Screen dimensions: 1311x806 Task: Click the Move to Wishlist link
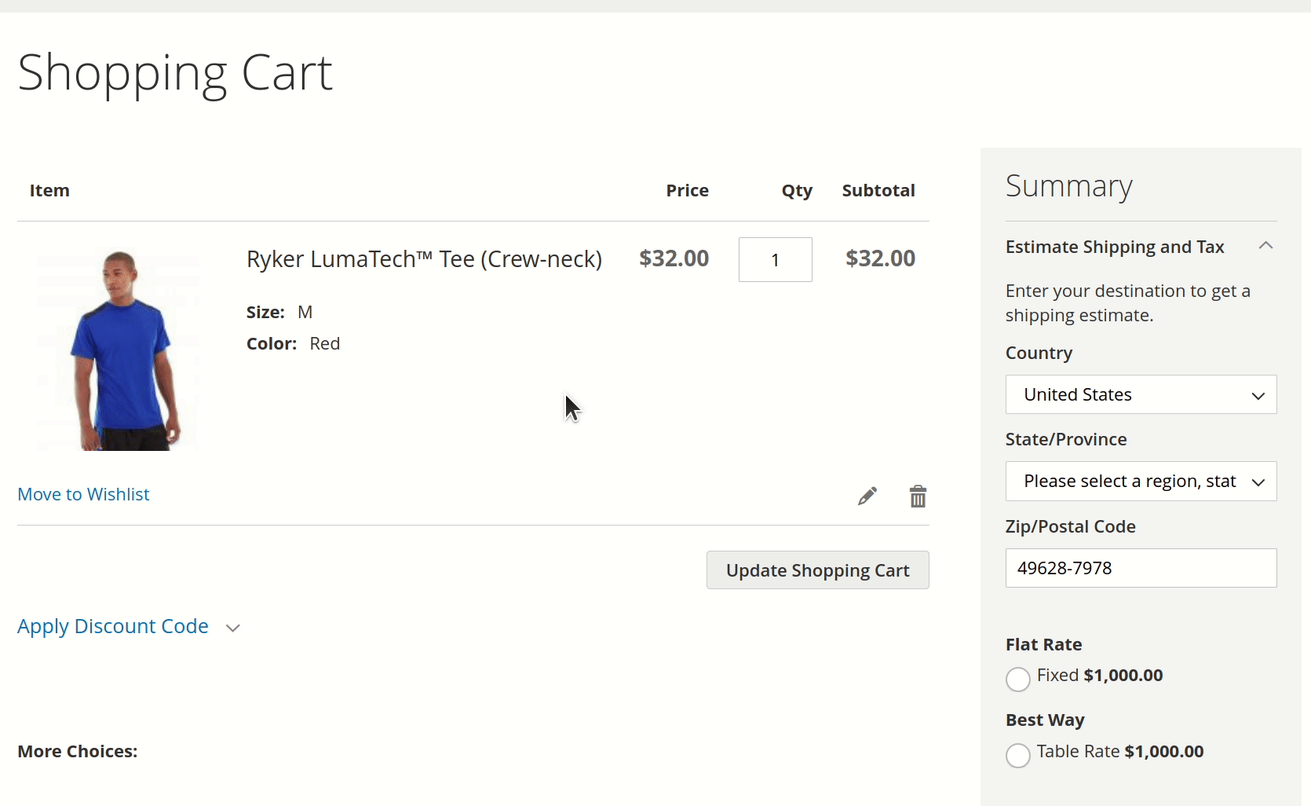[83, 494]
